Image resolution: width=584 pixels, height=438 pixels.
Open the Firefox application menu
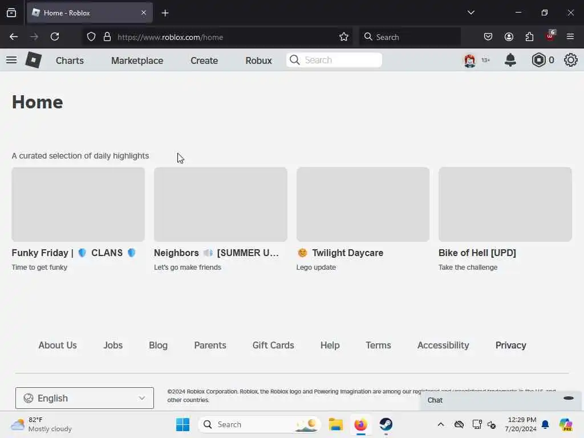(570, 36)
